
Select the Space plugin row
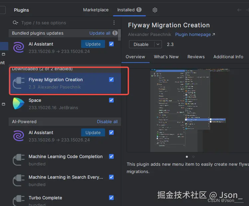65,104
